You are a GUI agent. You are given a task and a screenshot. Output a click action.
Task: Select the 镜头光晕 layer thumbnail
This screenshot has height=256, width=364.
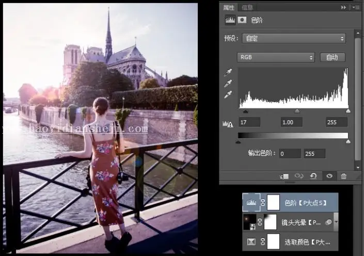[249, 222]
